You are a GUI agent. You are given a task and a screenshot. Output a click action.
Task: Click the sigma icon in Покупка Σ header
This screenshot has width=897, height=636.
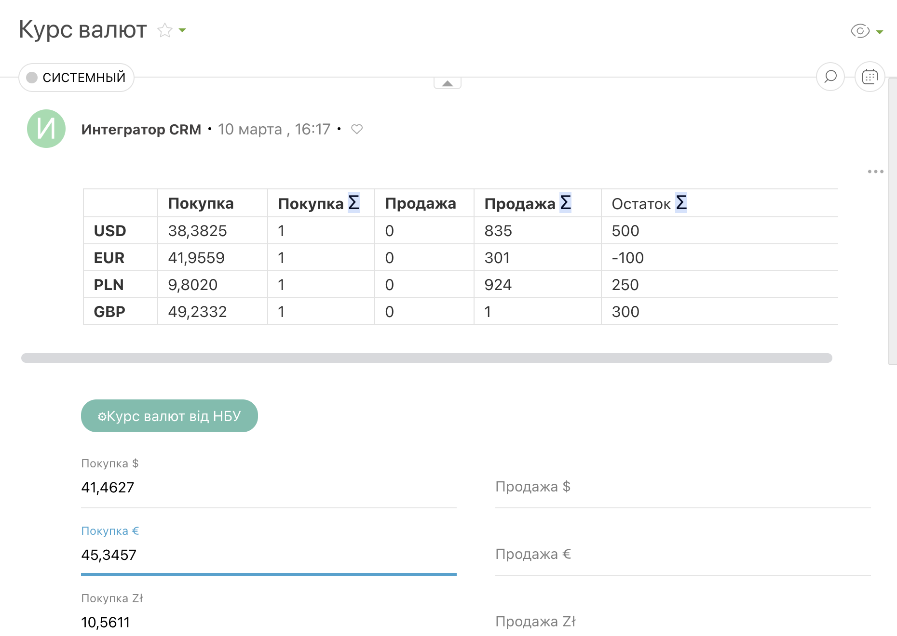(x=353, y=203)
